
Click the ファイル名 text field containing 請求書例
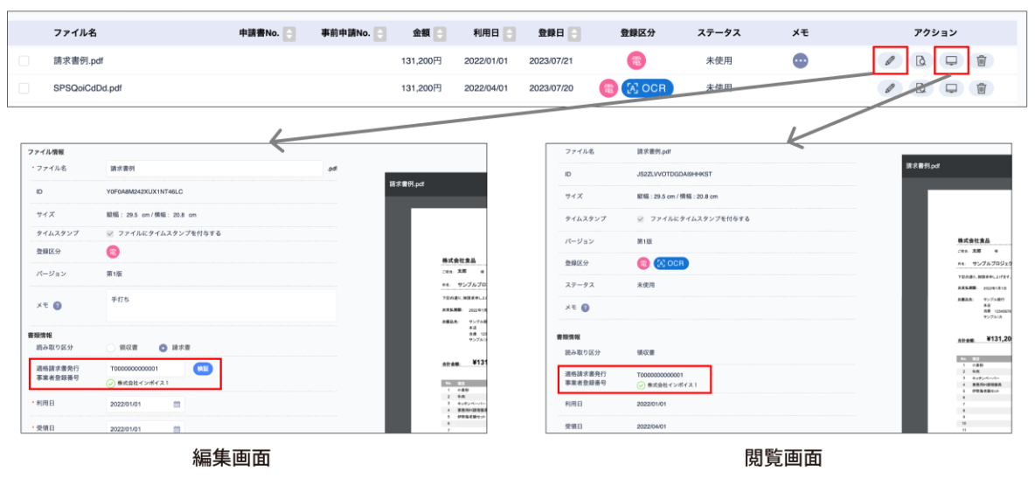[213, 168]
